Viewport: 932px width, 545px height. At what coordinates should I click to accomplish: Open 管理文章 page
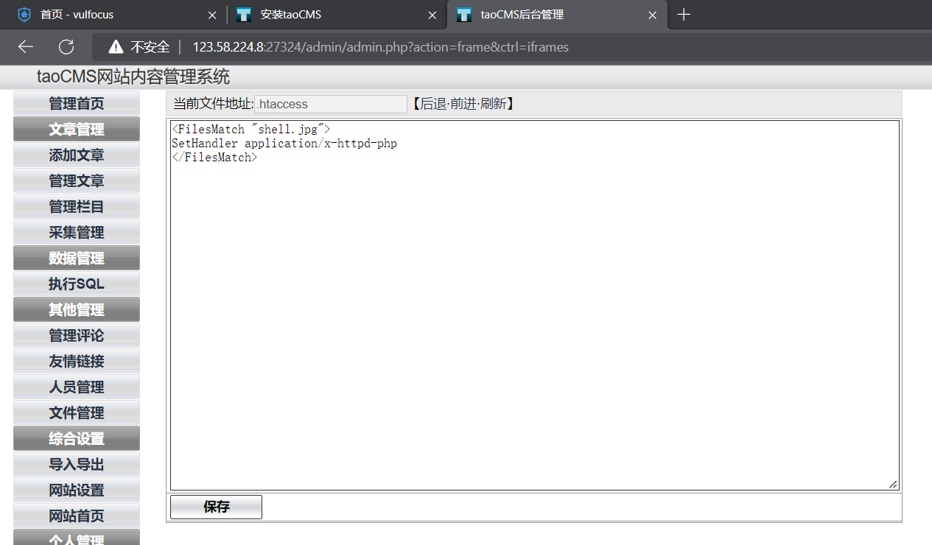click(x=77, y=180)
